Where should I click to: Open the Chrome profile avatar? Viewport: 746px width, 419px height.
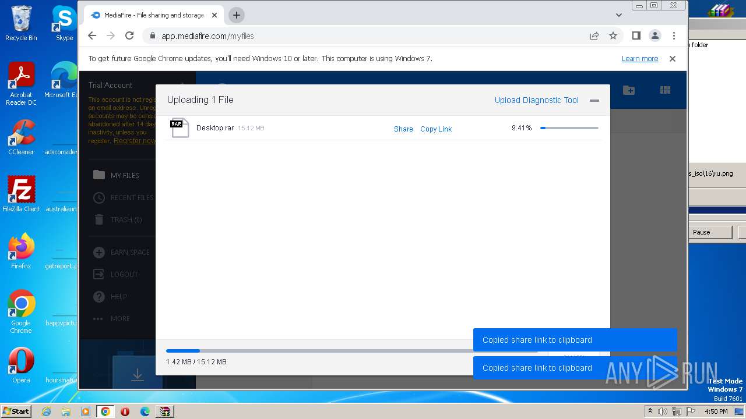pyautogui.click(x=655, y=35)
